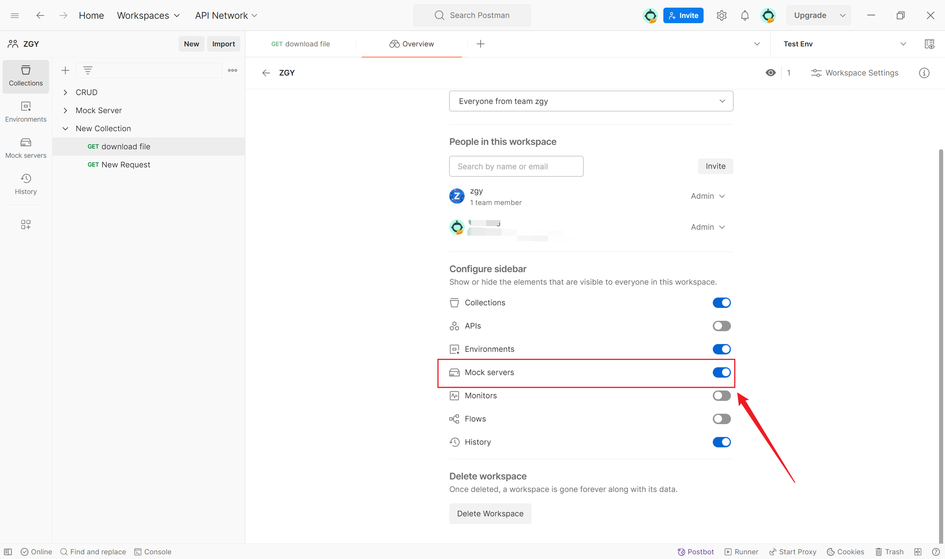Open a new tab with plus icon
Viewport: 945px width, 559px height.
point(481,44)
